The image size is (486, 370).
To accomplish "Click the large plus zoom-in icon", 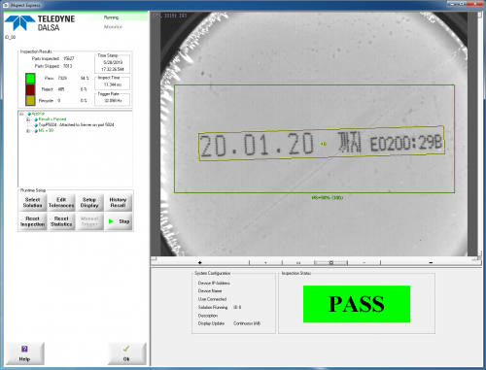I will pyautogui.click(x=200, y=262).
